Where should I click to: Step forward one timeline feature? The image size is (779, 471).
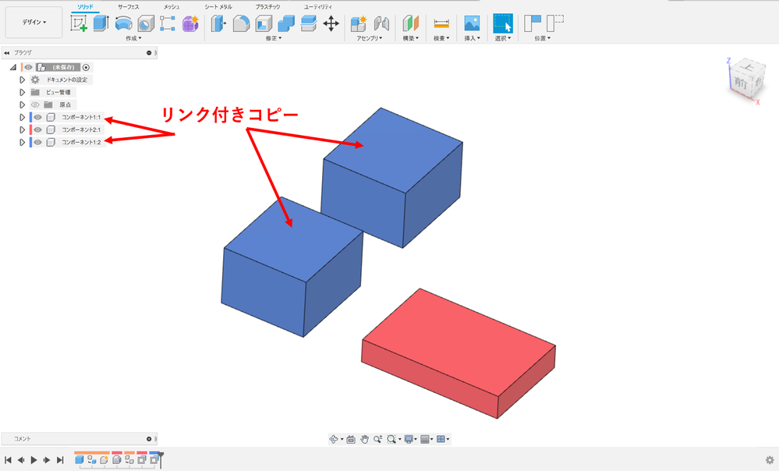tap(47, 460)
